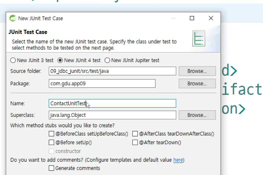This screenshot has width=263, height=175.
Task: Click the Superclass text field
Action: click(112, 115)
